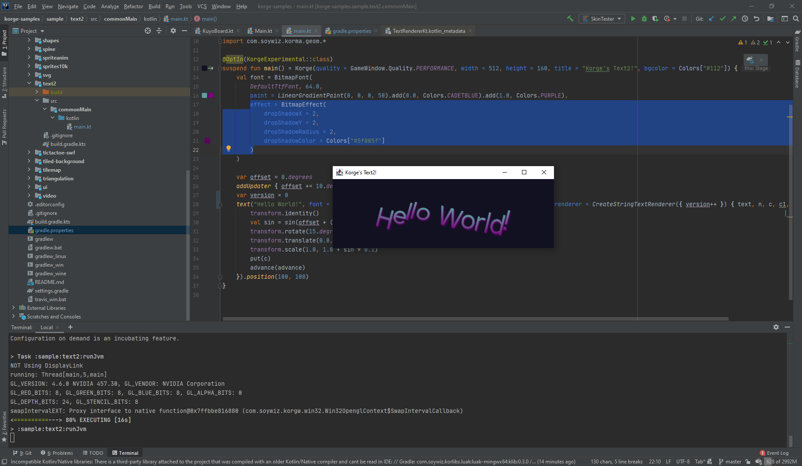Click the Git commit checkmark icon
Screen dimensions: 802x466
(722, 19)
